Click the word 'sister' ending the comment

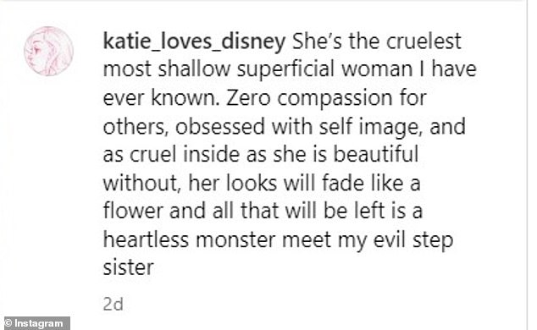pyautogui.click(x=129, y=267)
